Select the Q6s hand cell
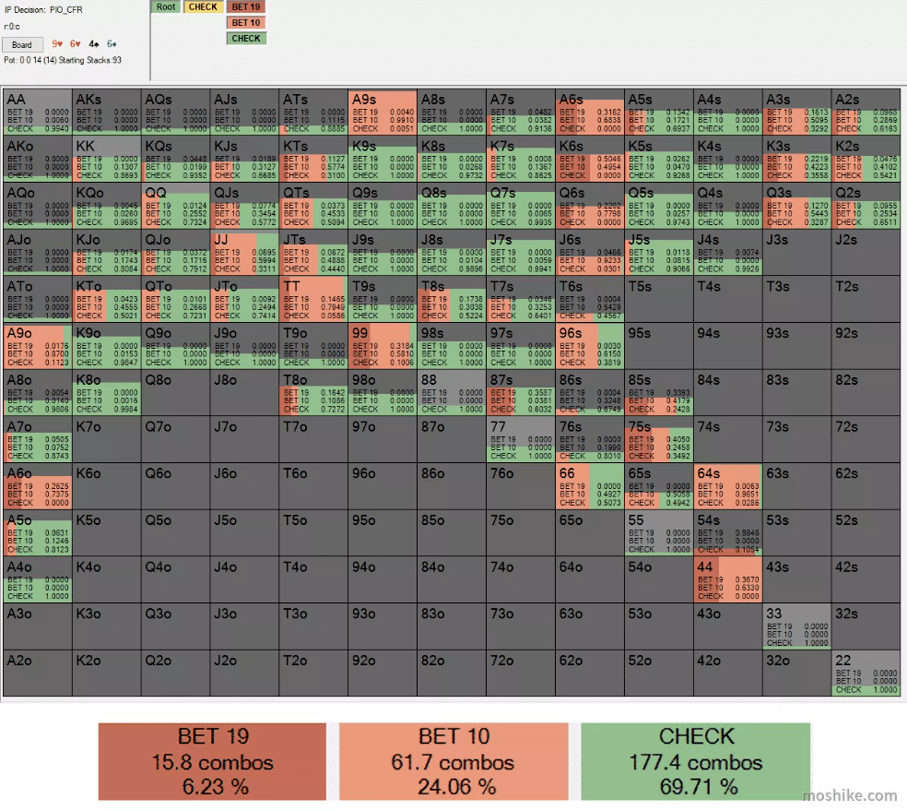The width and height of the screenshot is (907, 811). (590, 206)
